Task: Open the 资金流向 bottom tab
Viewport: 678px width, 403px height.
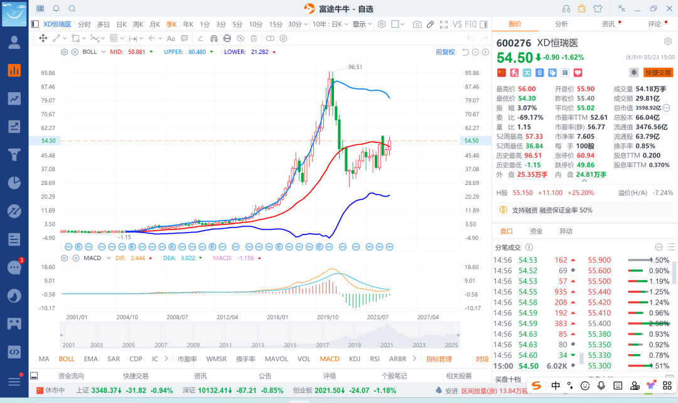Action: pos(71,376)
